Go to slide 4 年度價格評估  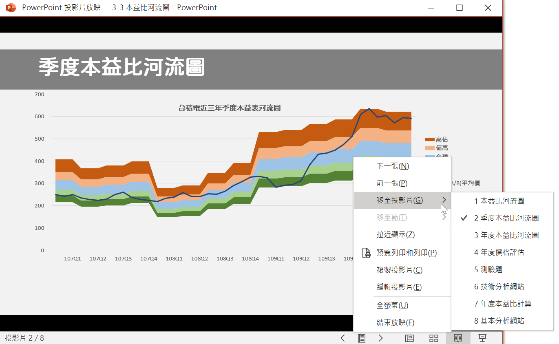tap(502, 252)
